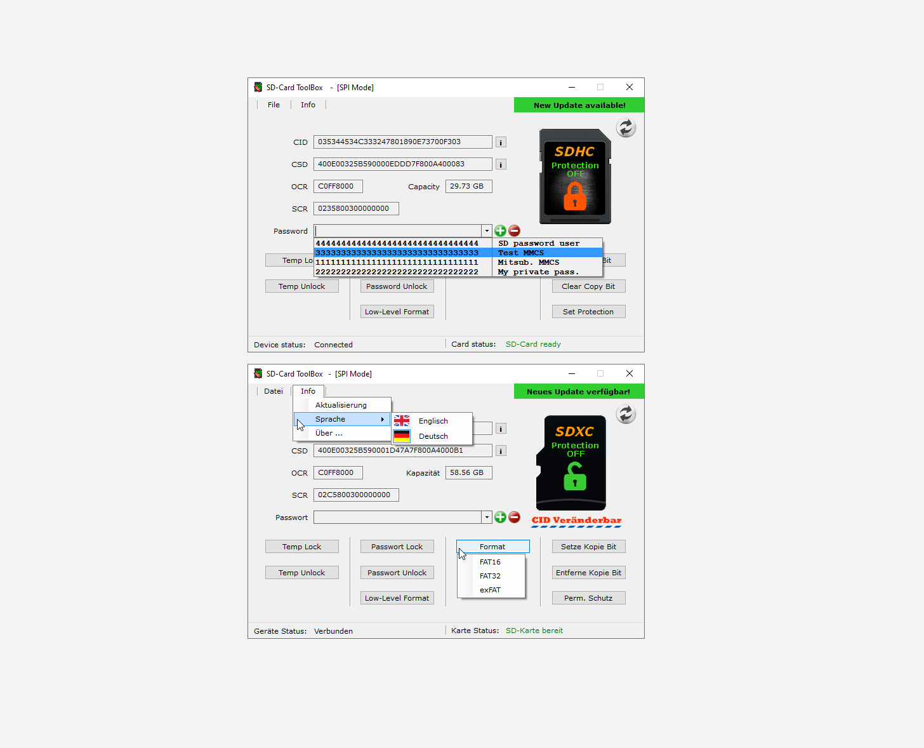Click Clear Copy Bit button
Image resolution: width=924 pixels, height=748 pixels.
coord(588,286)
